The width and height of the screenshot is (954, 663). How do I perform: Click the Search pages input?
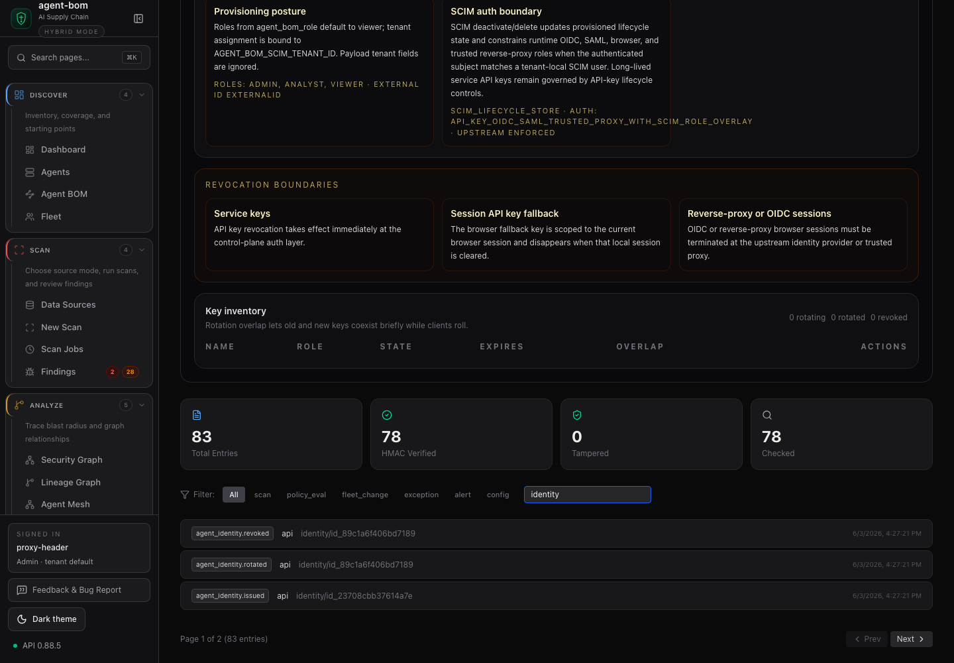(x=79, y=58)
